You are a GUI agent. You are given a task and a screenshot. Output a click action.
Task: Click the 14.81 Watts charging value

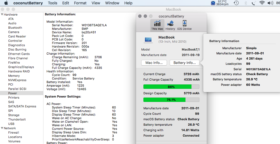click(190, 130)
